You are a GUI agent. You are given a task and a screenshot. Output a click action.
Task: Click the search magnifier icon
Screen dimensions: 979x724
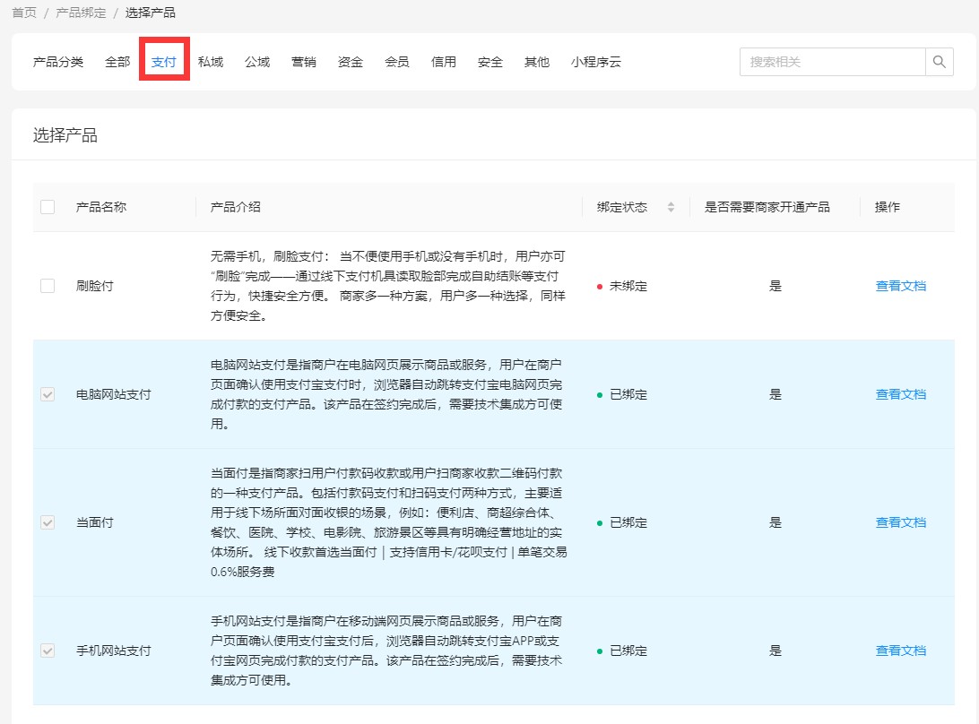[x=939, y=62]
